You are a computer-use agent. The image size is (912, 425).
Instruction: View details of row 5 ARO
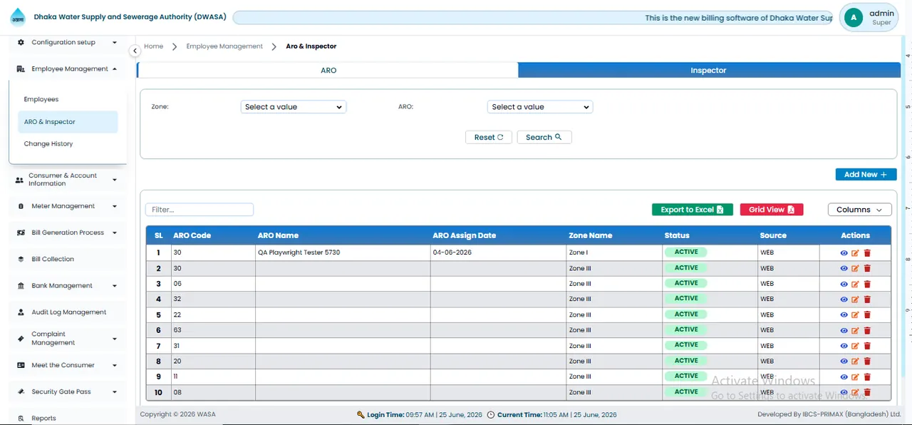[x=844, y=315]
